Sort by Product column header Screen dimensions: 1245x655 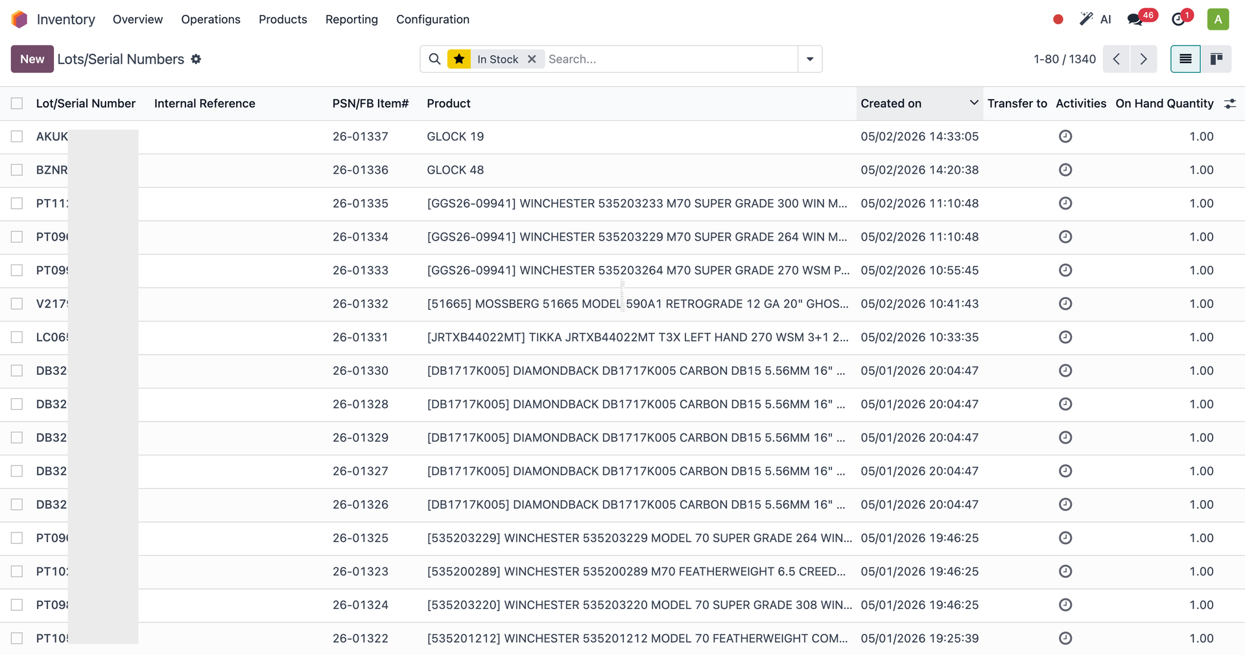[x=449, y=103]
